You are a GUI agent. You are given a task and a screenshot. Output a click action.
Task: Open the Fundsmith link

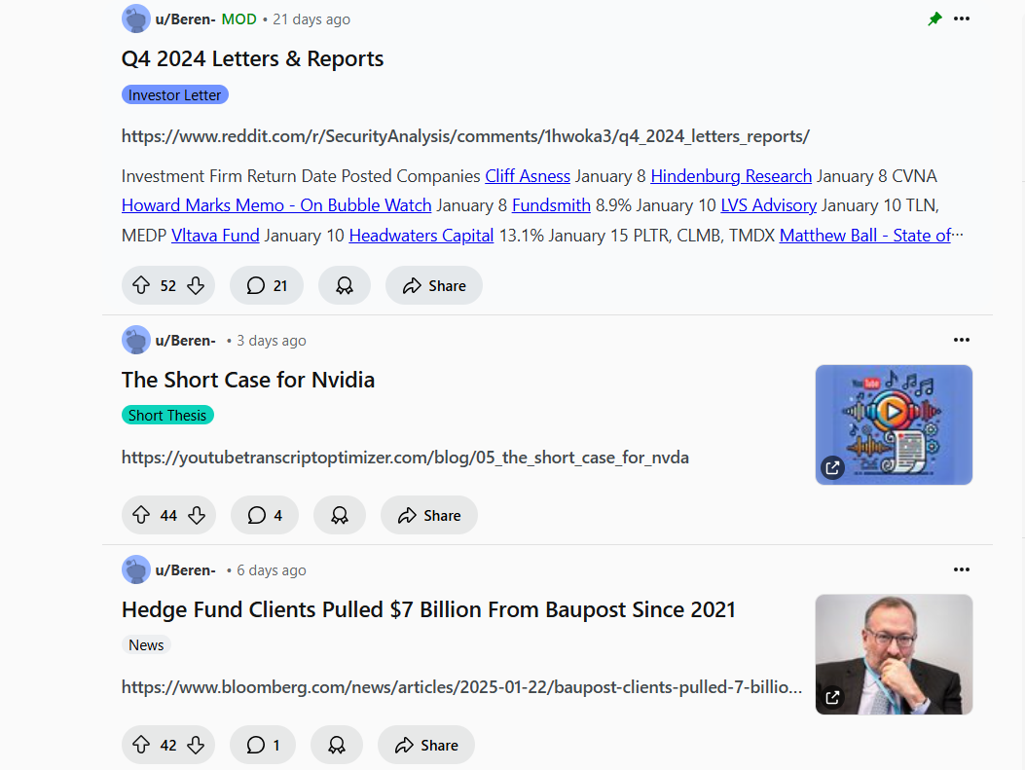tap(551, 205)
